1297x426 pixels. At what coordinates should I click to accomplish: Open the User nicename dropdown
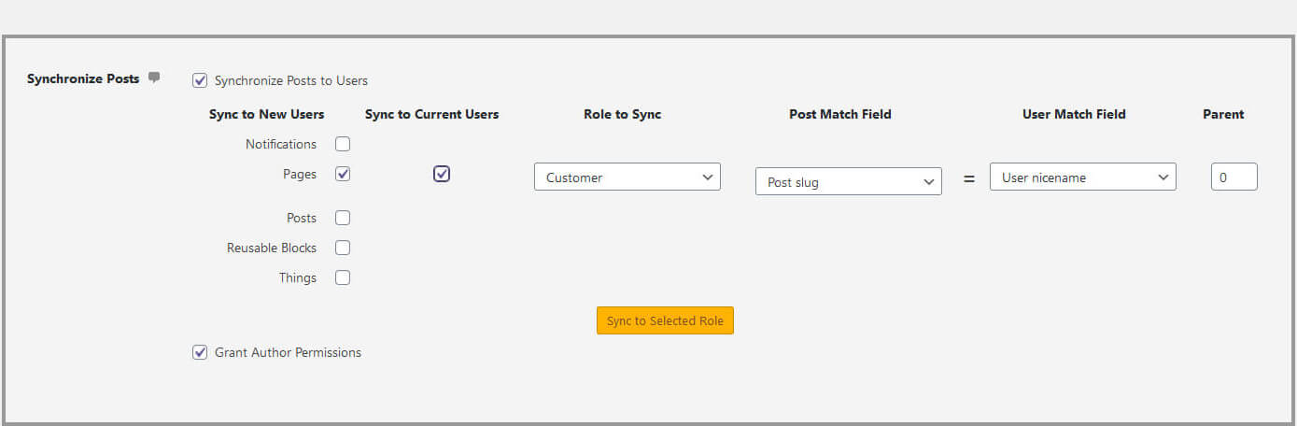tap(1082, 177)
